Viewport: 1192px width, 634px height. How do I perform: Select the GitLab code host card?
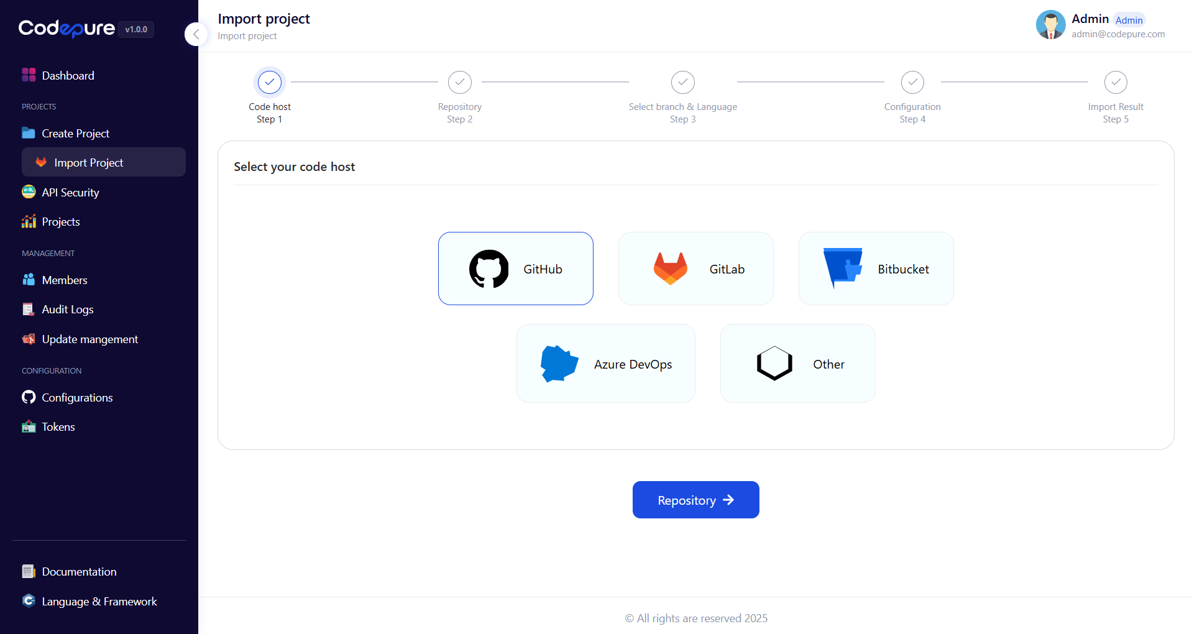click(x=696, y=269)
